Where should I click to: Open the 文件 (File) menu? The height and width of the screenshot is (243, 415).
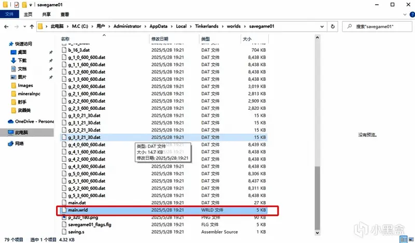pyautogui.click(x=9, y=15)
